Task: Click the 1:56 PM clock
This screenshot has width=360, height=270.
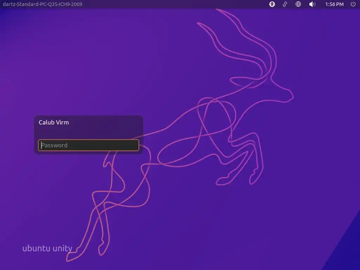Action: tap(335, 4)
